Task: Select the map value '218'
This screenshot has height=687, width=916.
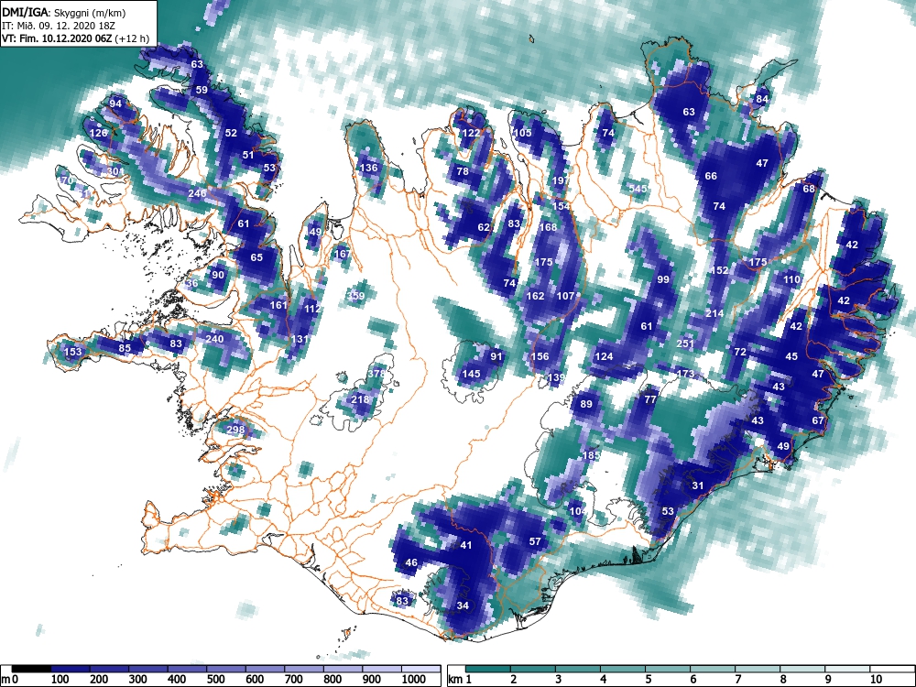Action: (360, 399)
